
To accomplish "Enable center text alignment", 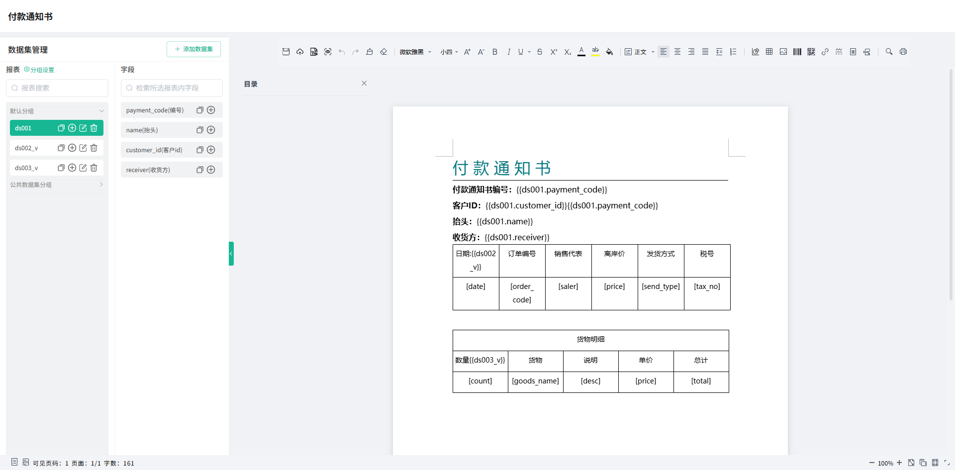I will tap(677, 51).
